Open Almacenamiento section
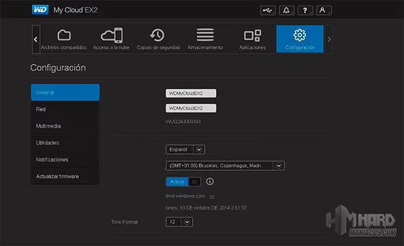Screen dimensions: 404x246 coord(205,39)
